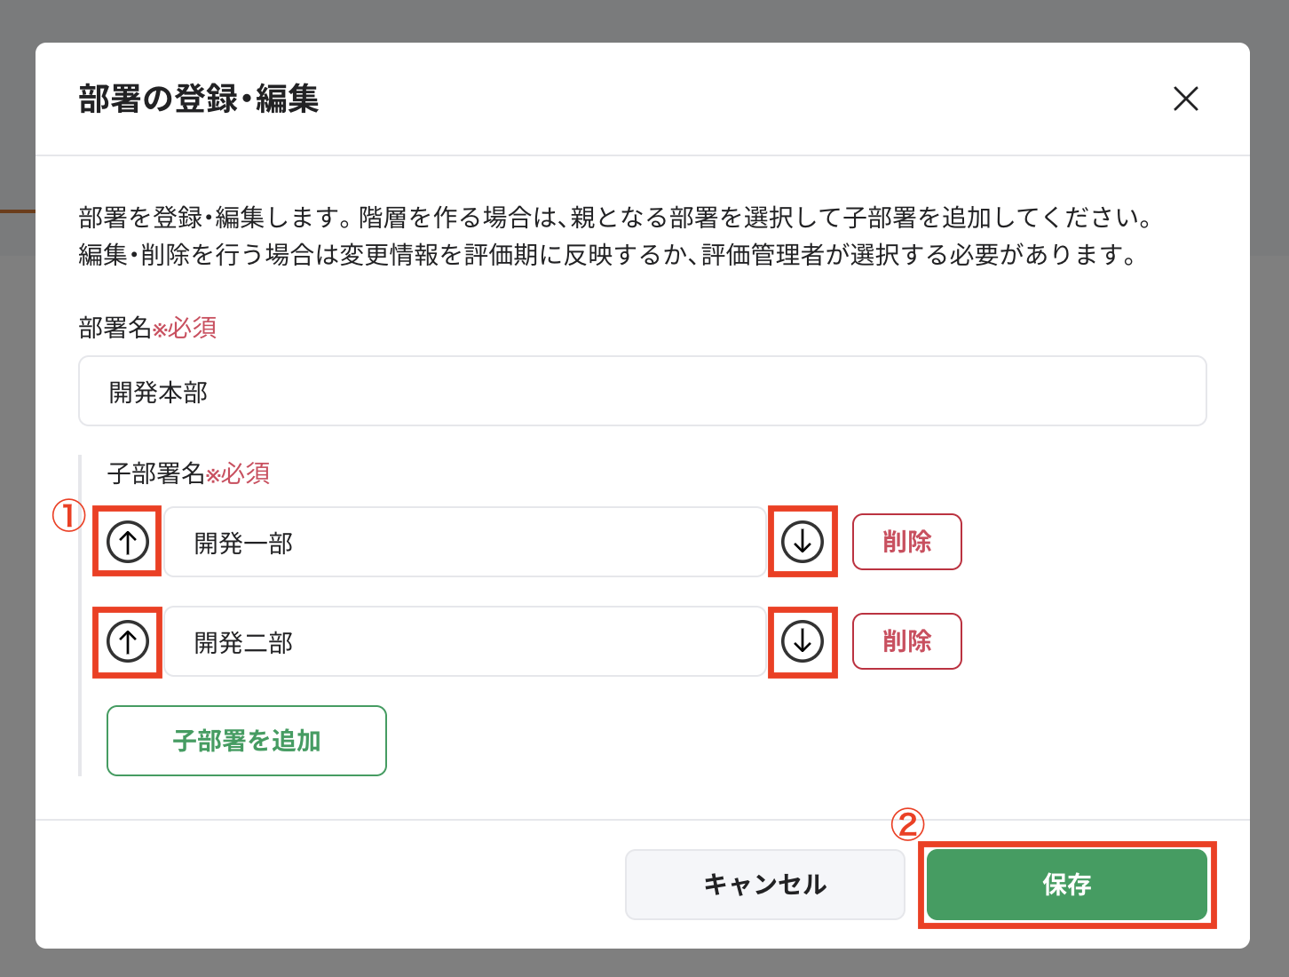Save changes with the 保存 button
1289x977 pixels.
(x=1066, y=885)
